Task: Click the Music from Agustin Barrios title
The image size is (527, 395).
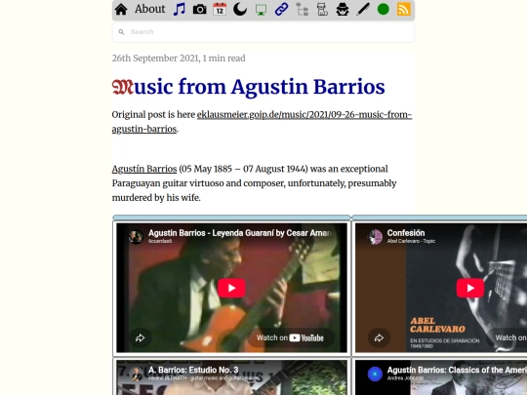Action: click(249, 87)
